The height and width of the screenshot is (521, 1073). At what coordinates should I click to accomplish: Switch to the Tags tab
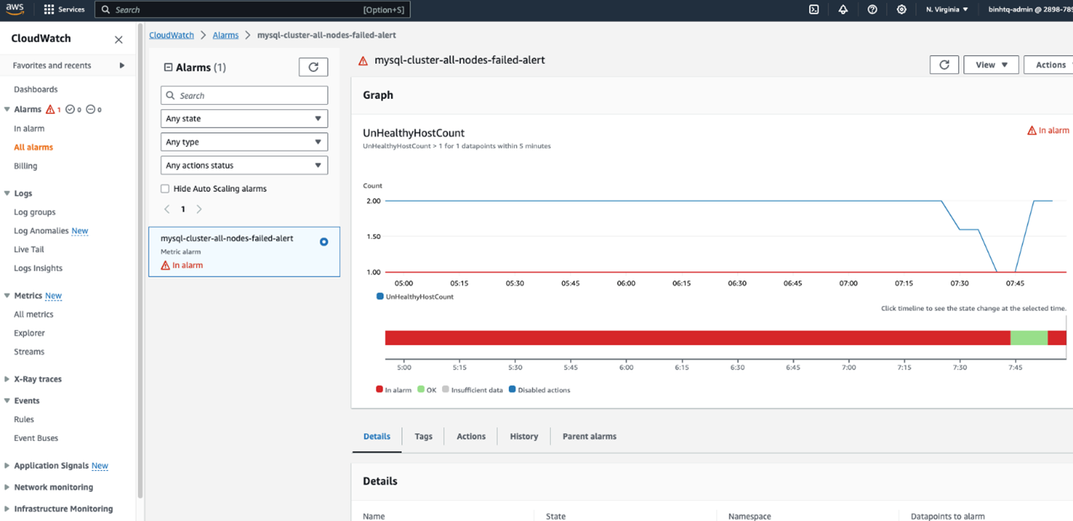pyautogui.click(x=423, y=436)
